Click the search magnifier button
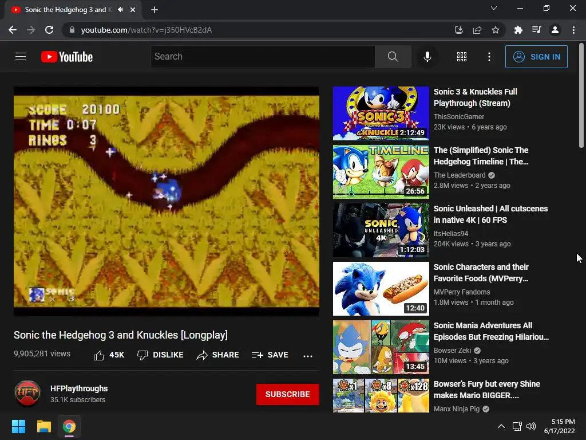The width and height of the screenshot is (586, 440). tap(393, 57)
